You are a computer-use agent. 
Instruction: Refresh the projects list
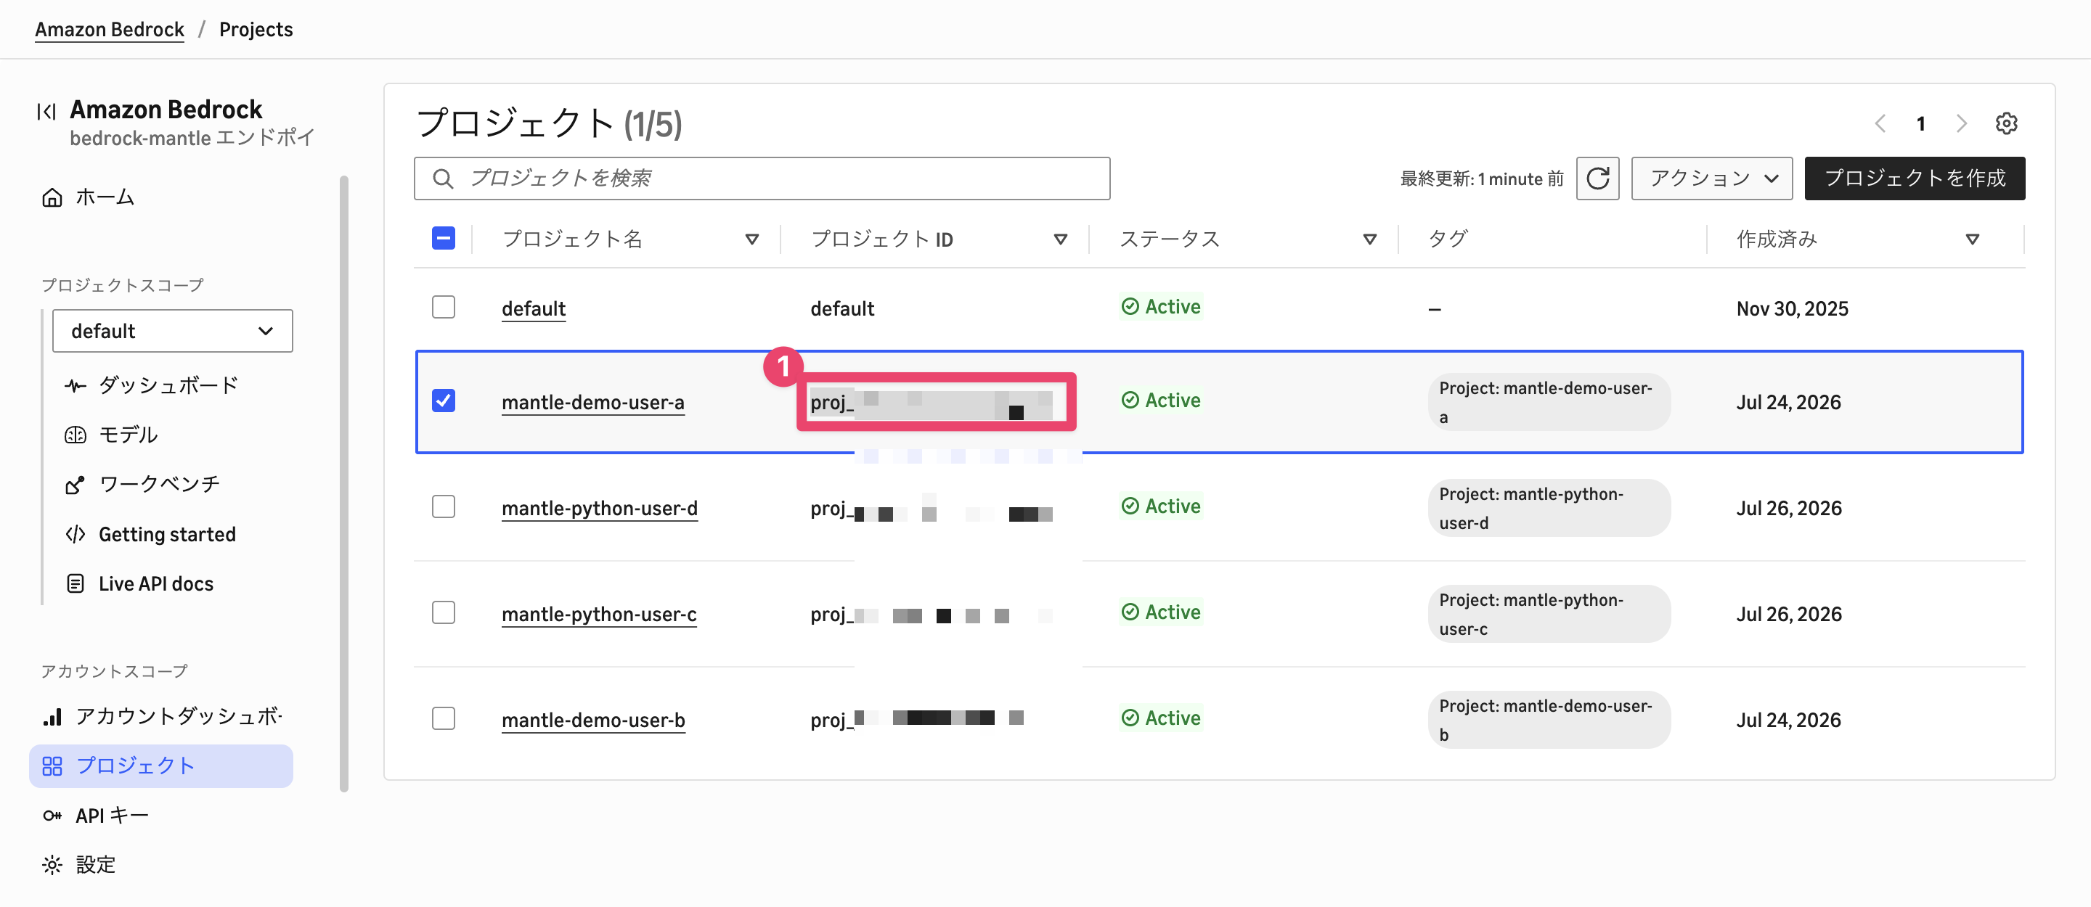(x=1597, y=178)
